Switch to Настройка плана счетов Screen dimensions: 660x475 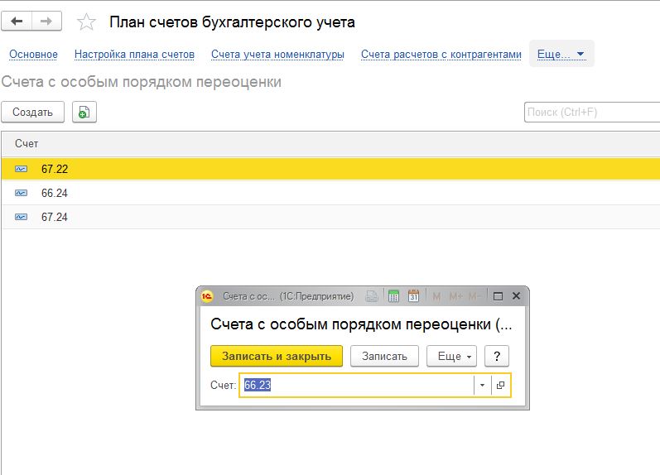134,55
